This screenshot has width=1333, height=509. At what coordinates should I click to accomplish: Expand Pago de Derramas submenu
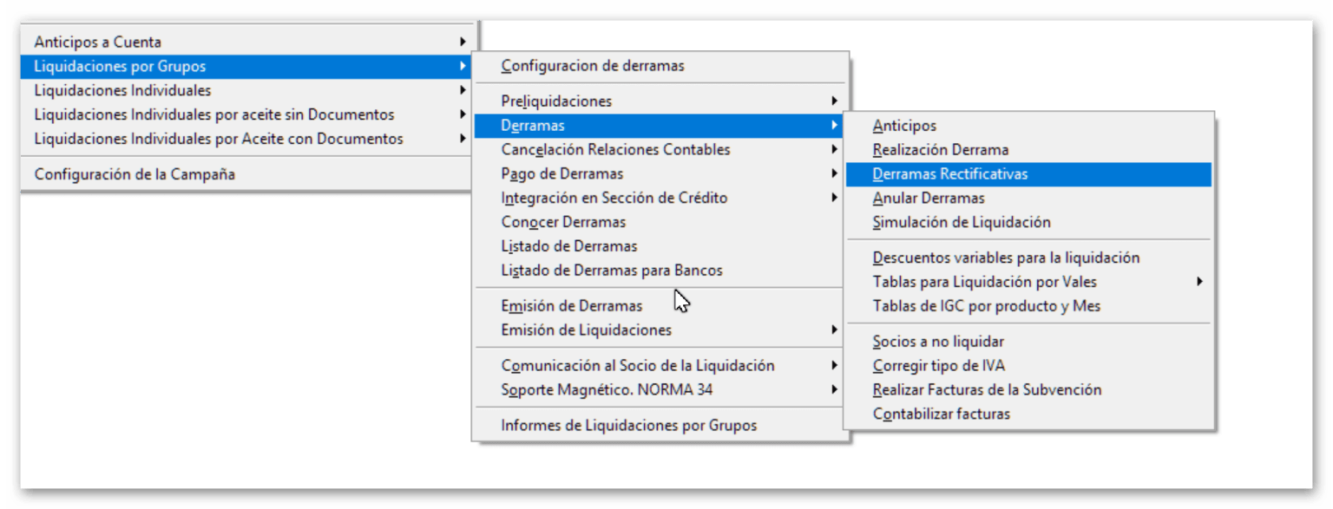coord(561,173)
